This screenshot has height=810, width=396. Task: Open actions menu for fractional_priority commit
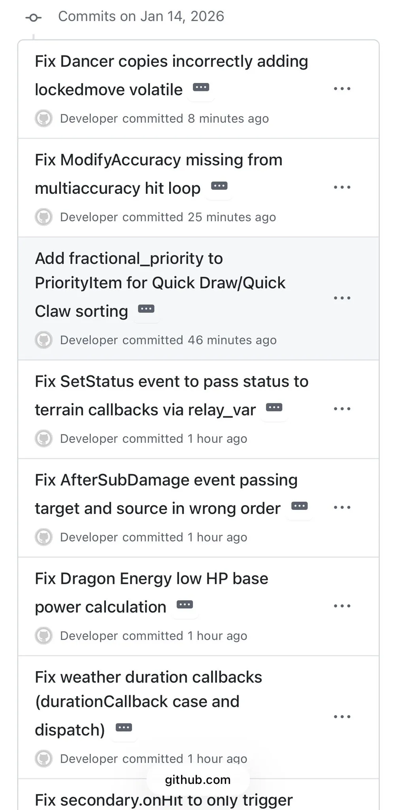[342, 298]
